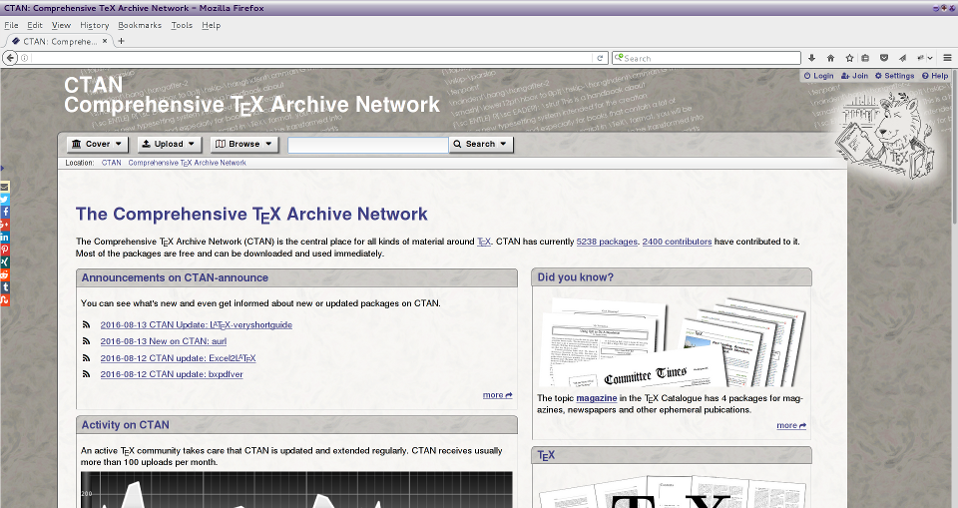Bookmark this page with the star icon
This screenshot has height=508, width=958.
[x=849, y=58]
